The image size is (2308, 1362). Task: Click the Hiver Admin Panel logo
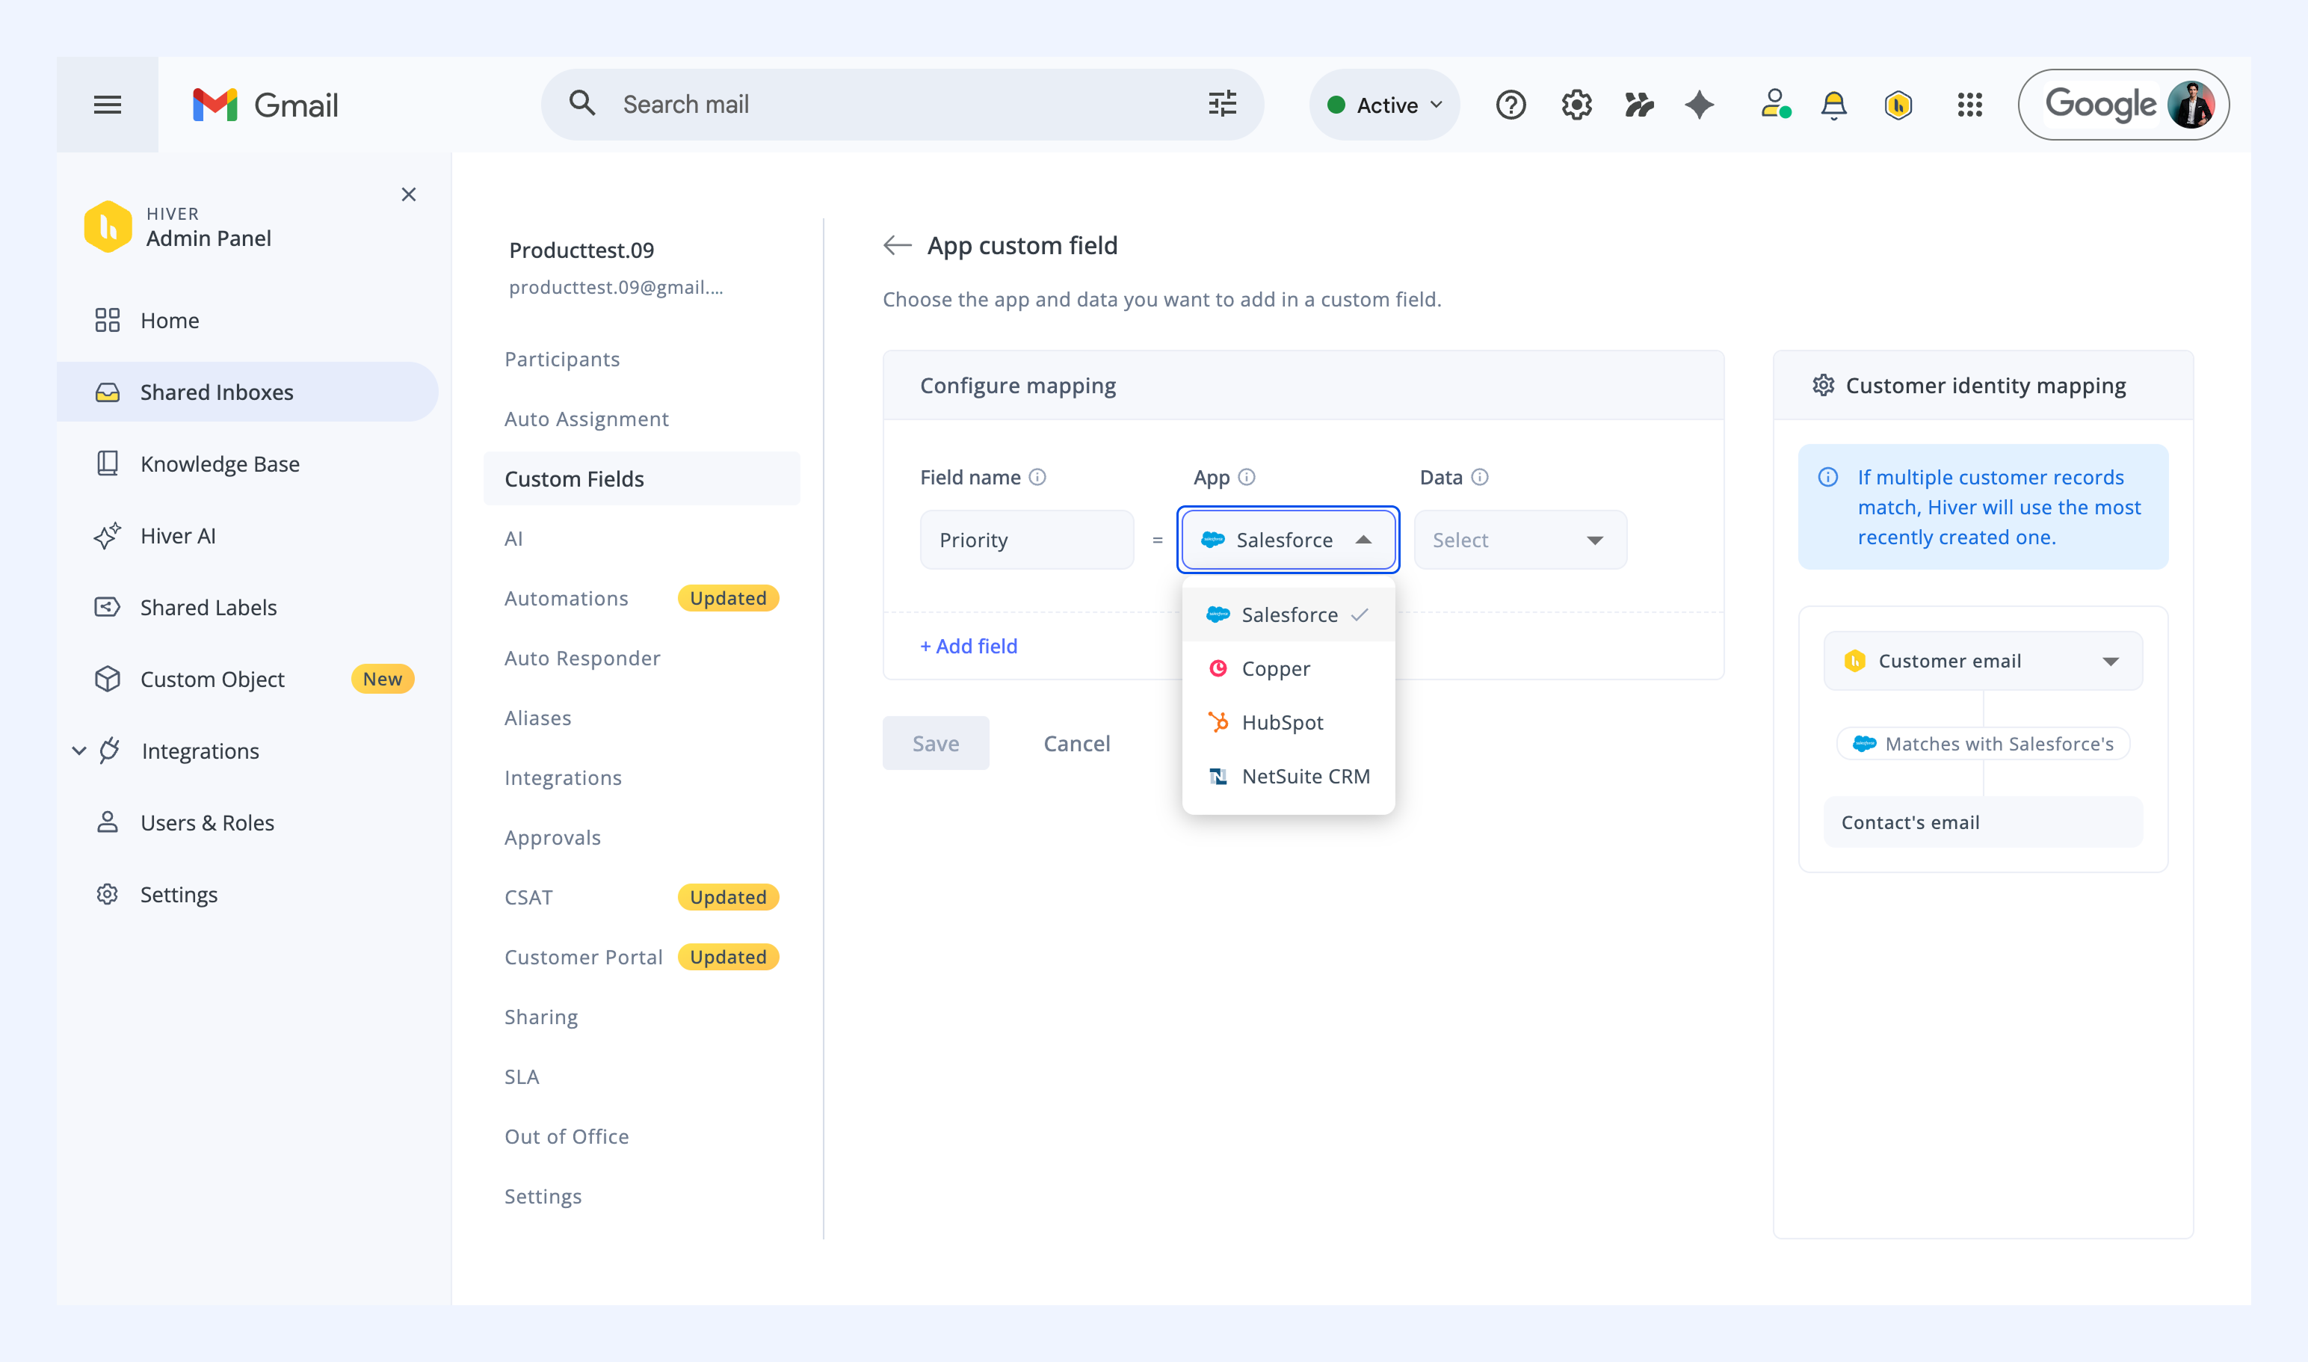click(108, 226)
